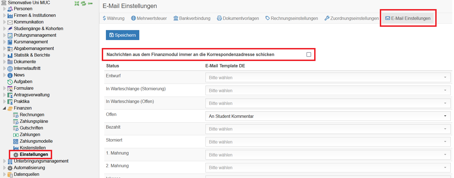Viewport: 454px width, 178px height.
Task: Switch to the Dokumentvorlagen tab
Action: coord(238,18)
